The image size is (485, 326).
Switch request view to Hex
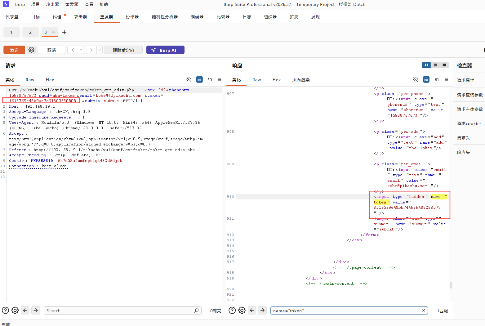tap(50, 80)
